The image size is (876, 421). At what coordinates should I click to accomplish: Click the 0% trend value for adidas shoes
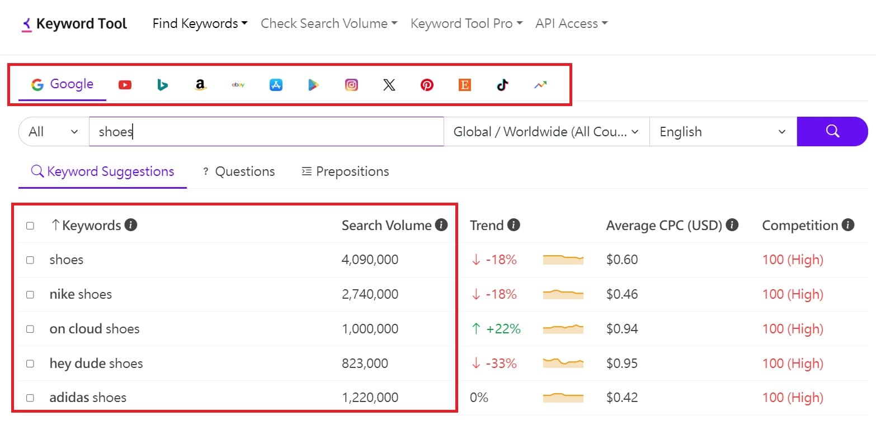coord(479,398)
